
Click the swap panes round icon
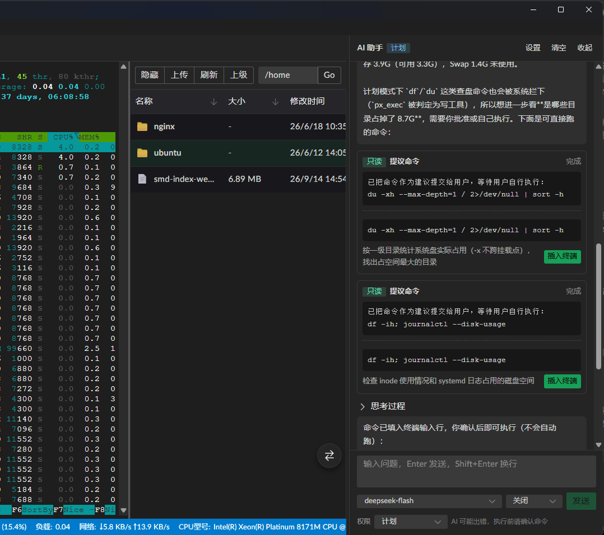[x=329, y=456]
